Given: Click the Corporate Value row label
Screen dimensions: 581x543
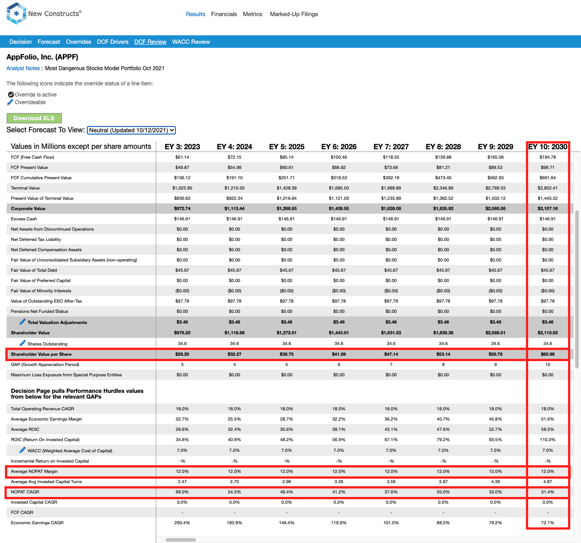Looking at the screenshot, I should 28,209.
